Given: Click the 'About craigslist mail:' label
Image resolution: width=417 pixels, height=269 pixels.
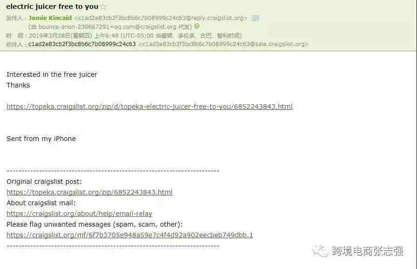Looking at the screenshot, I should point(41,203).
